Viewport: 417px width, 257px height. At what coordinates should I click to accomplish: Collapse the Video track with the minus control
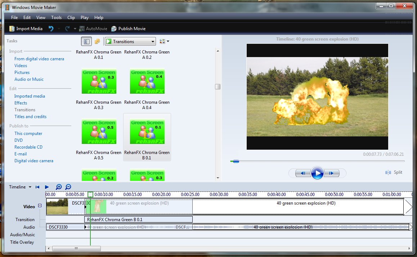39,206
